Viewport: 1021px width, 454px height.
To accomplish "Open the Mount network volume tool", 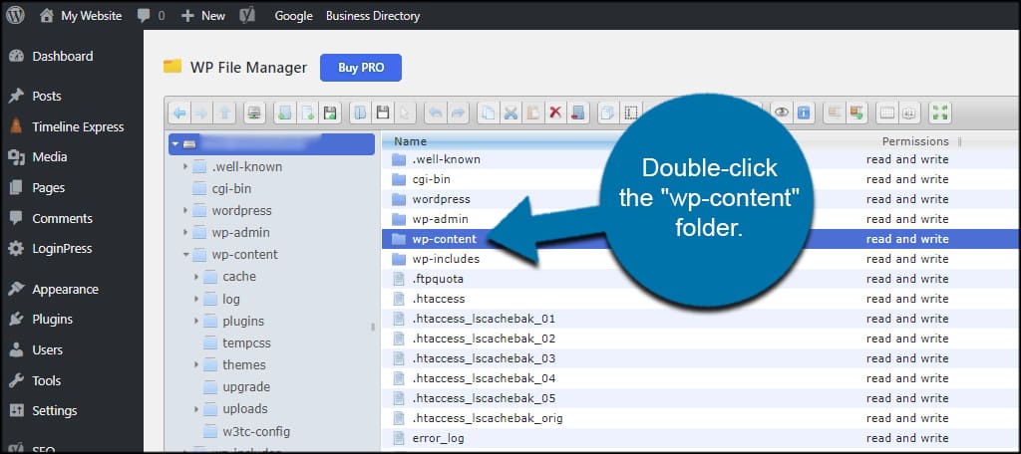I will pos(254,113).
